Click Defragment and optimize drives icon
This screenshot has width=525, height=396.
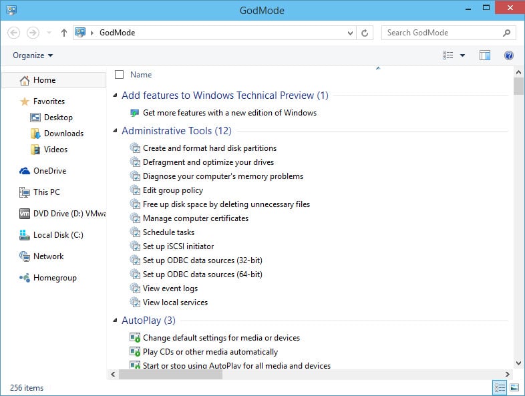[x=135, y=162]
